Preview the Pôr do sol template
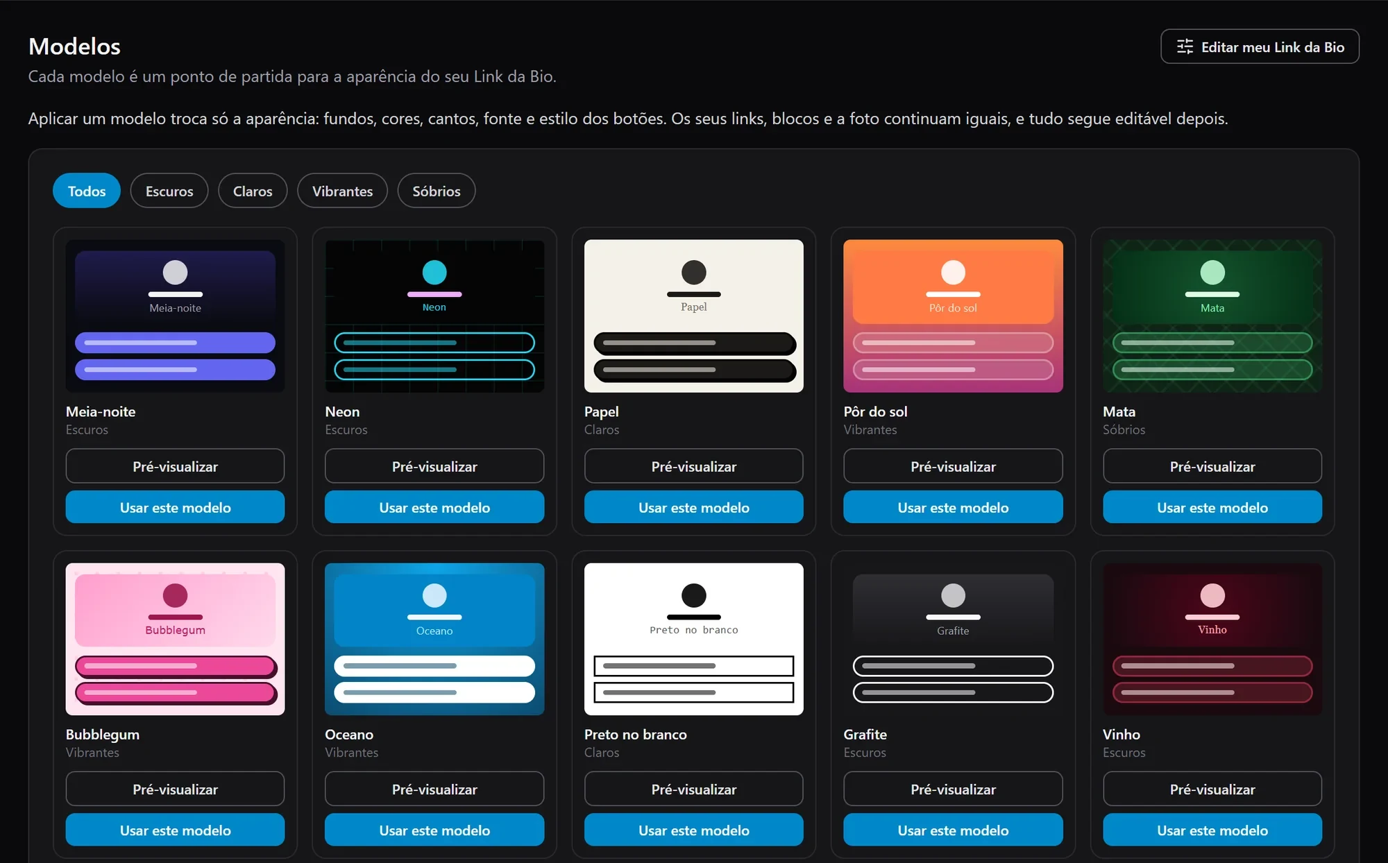 (953, 466)
